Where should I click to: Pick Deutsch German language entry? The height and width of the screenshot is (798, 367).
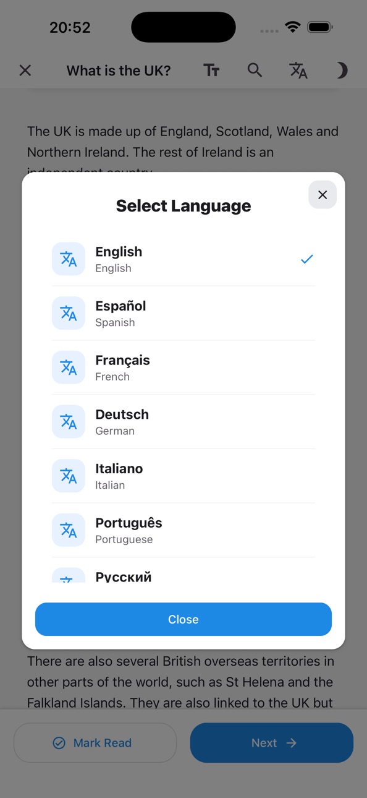183,421
